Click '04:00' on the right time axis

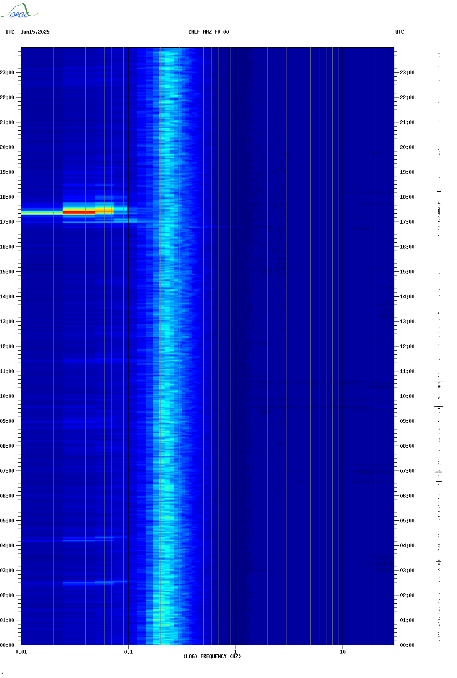407,546
